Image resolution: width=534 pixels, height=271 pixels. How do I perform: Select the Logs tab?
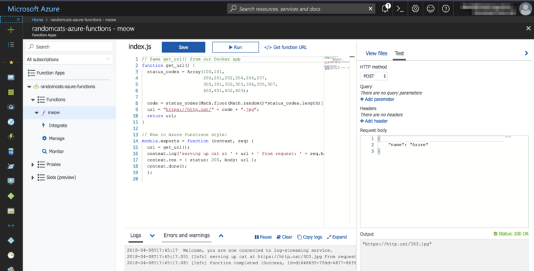[136, 236]
